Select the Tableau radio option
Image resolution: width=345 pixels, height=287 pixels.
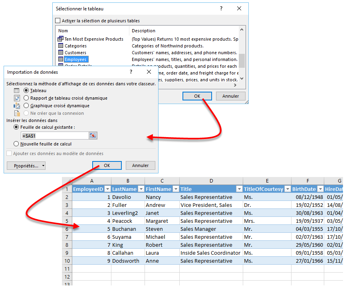pyautogui.click(x=26, y=90)
